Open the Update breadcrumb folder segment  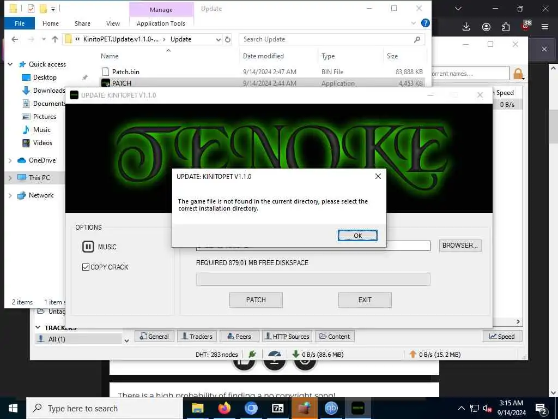pyautogui.click(x=181, y=39)
